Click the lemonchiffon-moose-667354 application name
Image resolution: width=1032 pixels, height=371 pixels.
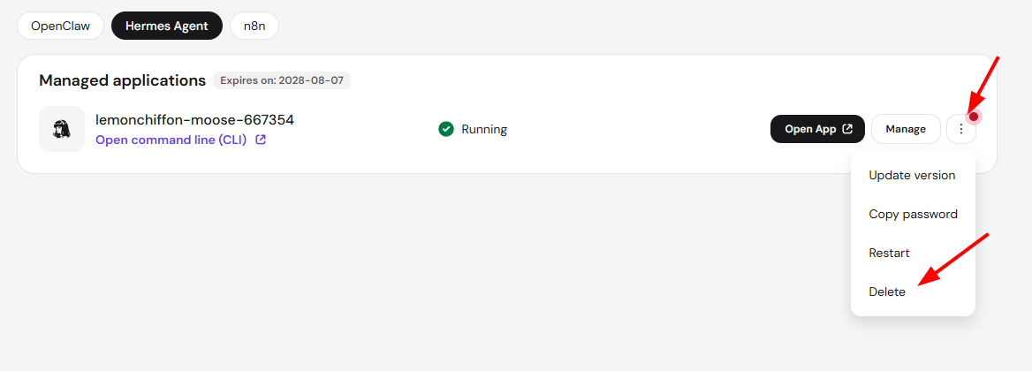[194, 120]
